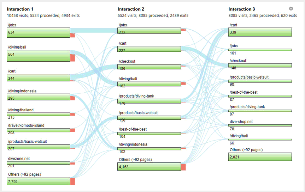The width and height of the screenshot is (305, 192).
Task: Click the /checkout bar in Interaction 2
Action: click(149, 66)
